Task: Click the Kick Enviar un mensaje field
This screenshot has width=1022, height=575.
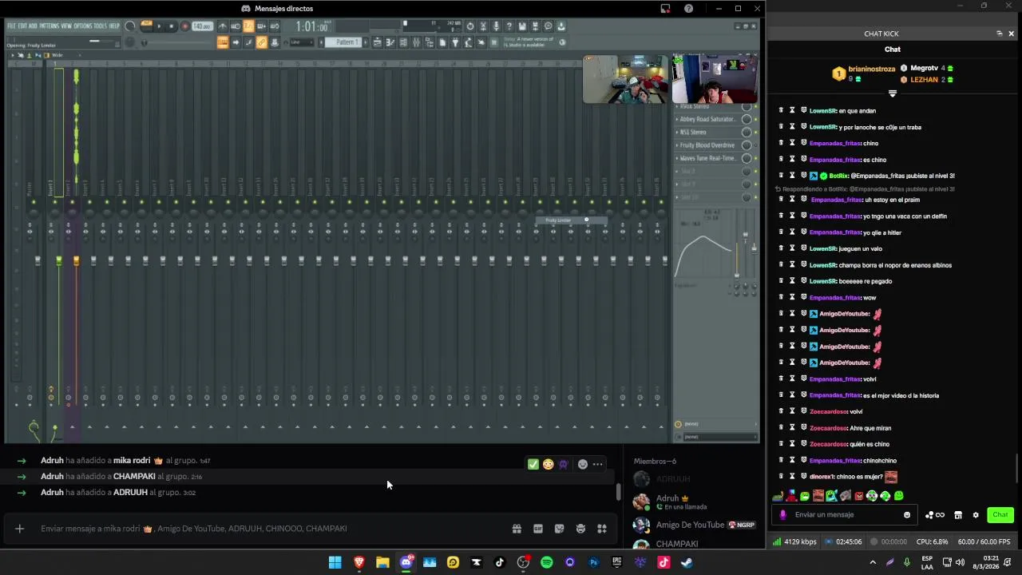Action: click(846, 515)
